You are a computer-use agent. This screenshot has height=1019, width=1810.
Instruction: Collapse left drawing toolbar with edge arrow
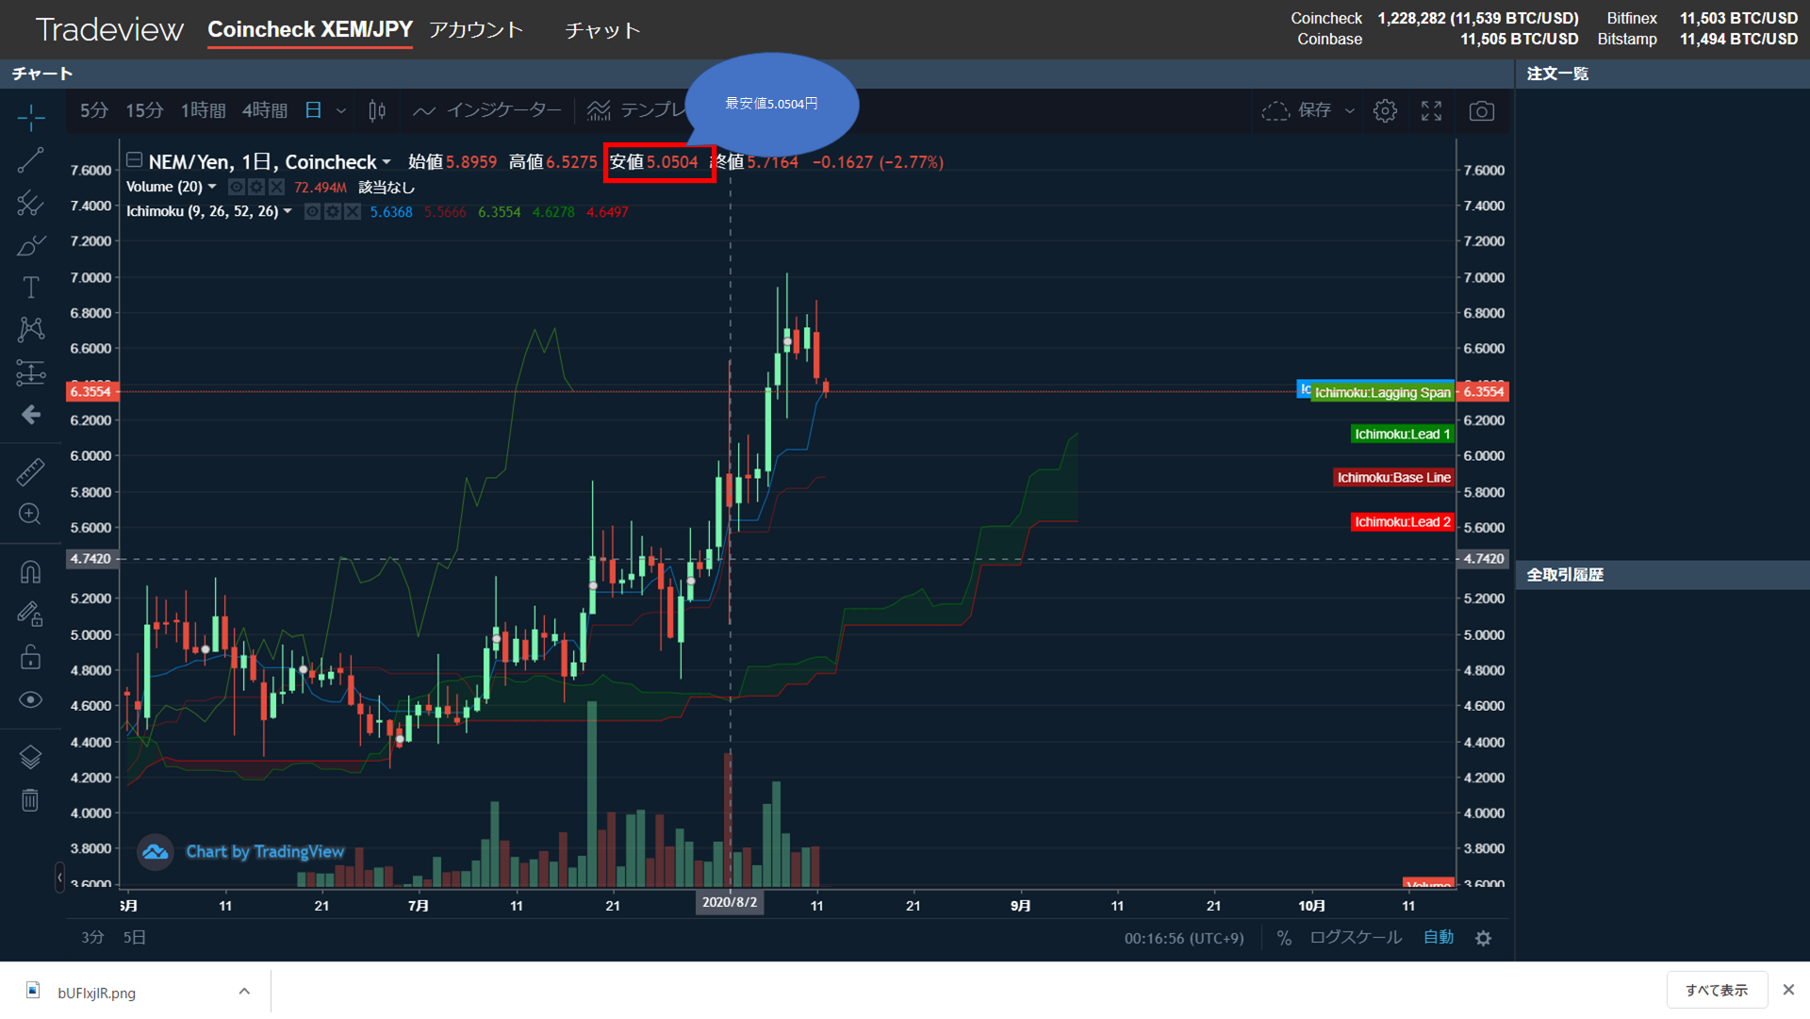pos(59,878)
